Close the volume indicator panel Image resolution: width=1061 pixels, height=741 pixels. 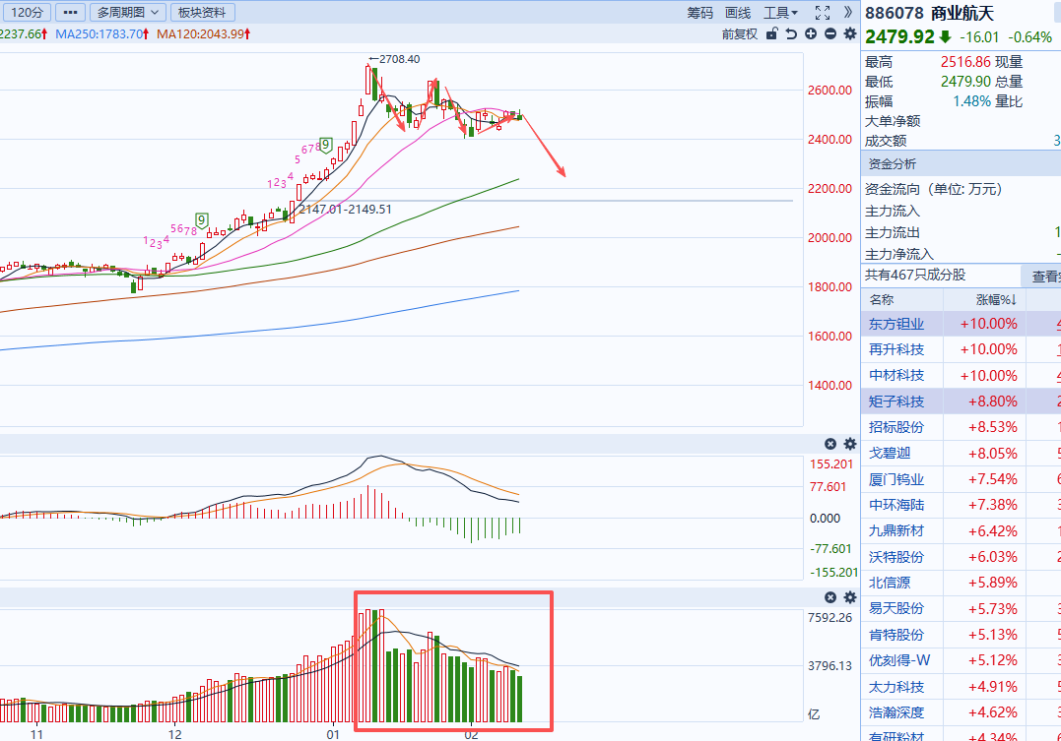point(829,597)
